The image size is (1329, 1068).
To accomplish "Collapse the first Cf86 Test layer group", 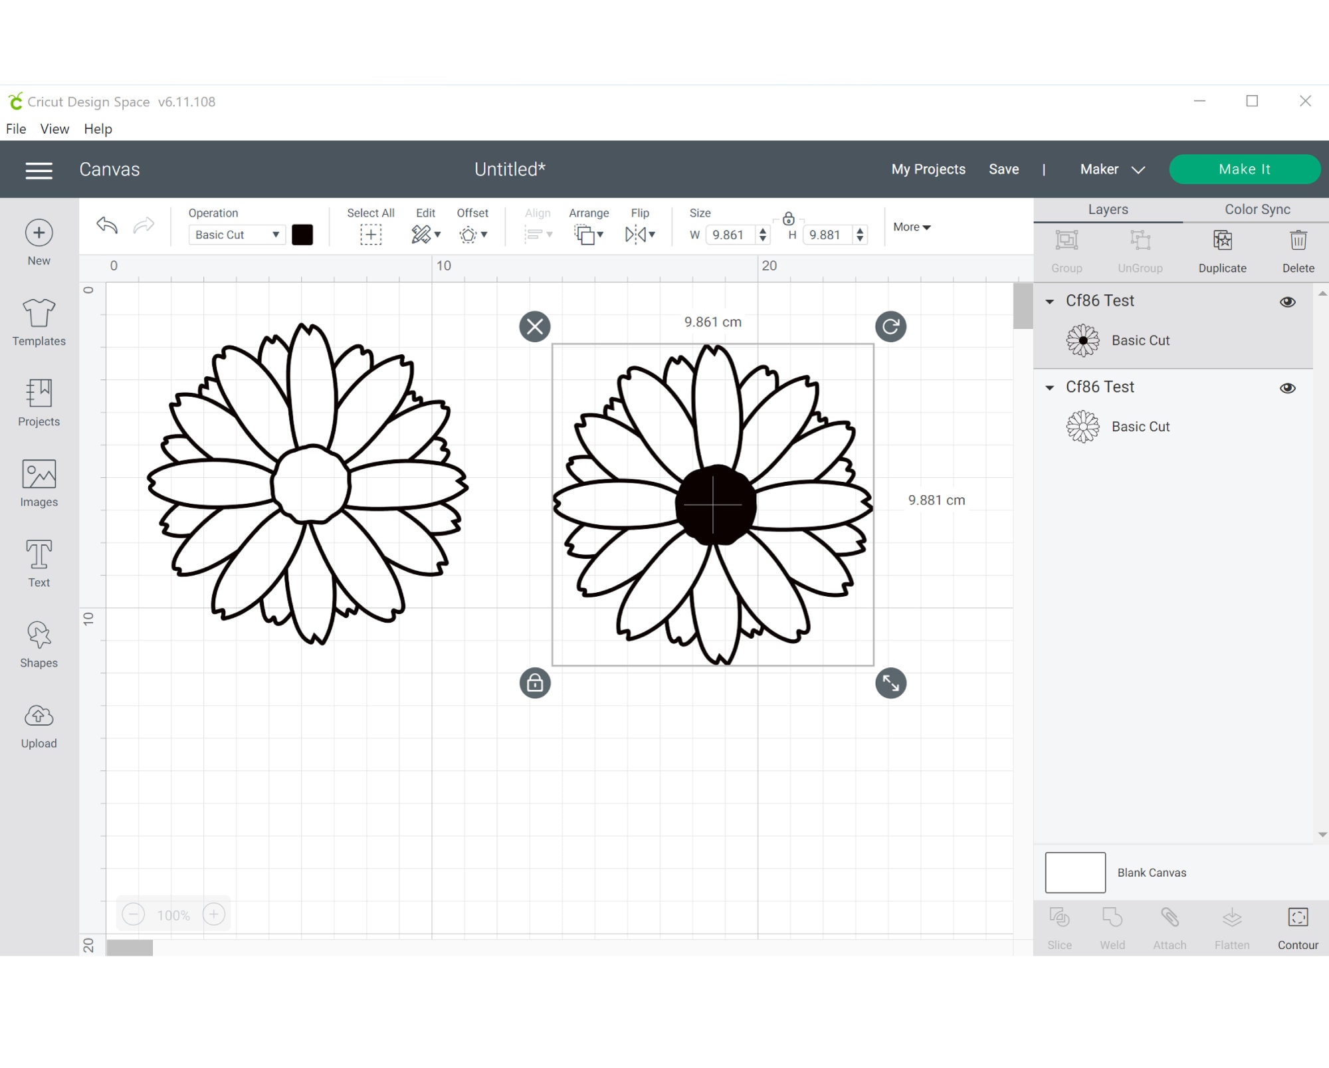I will pos(1050,302).
